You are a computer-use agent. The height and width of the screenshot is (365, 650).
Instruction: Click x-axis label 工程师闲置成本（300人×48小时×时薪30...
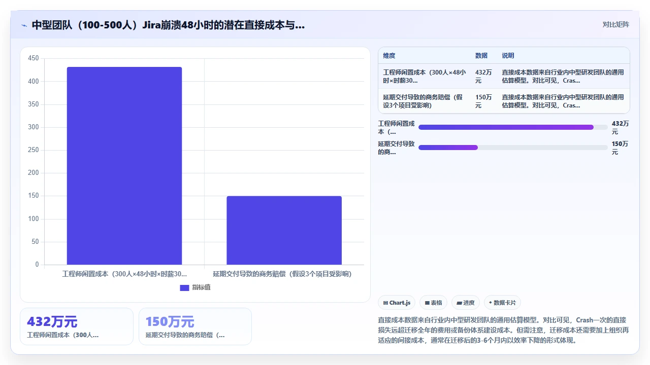(x=124, y=274)
